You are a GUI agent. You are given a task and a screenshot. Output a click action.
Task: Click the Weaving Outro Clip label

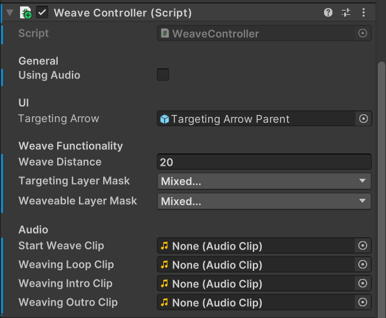click(68, 303)
